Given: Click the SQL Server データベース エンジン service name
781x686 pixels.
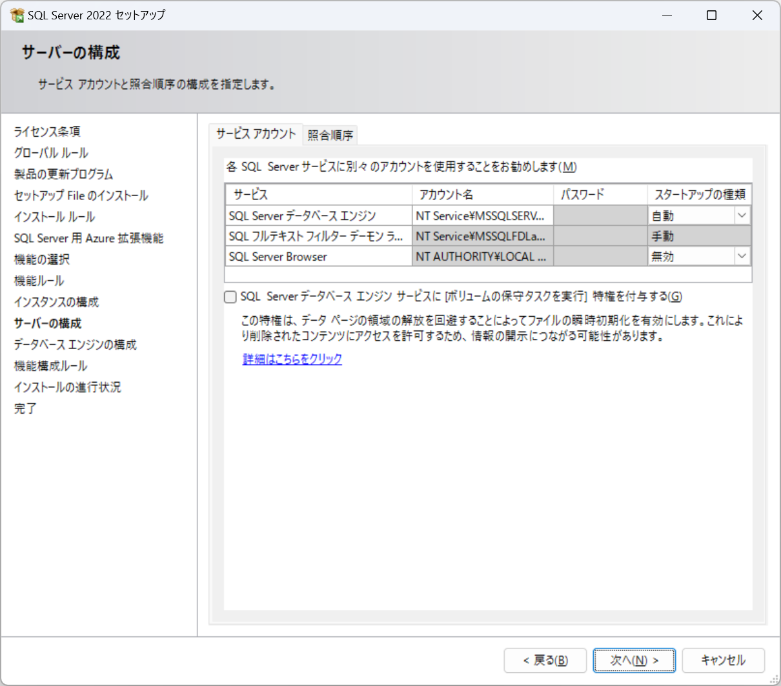Looking at the screenshot, I should [x=302, y=216].
